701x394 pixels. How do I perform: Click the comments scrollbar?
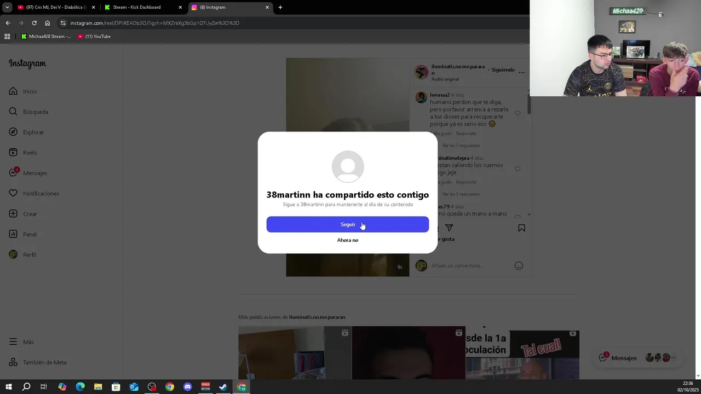tap(529, 103)
